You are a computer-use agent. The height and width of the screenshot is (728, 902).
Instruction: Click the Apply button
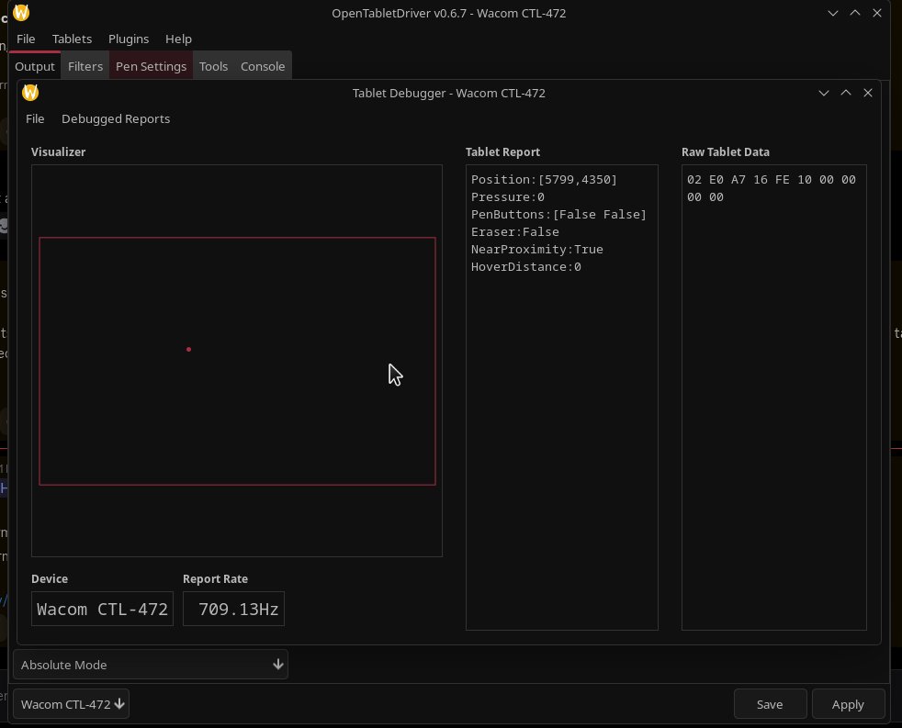(x=848, y=704)
